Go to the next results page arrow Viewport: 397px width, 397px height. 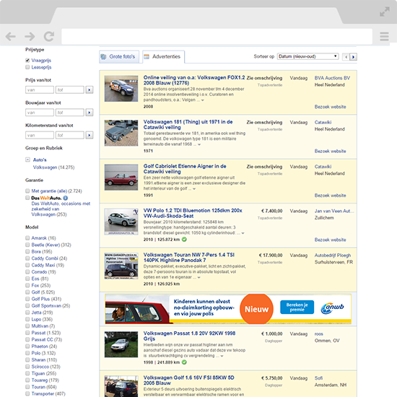pyautogui.click(x=353, y=57)
